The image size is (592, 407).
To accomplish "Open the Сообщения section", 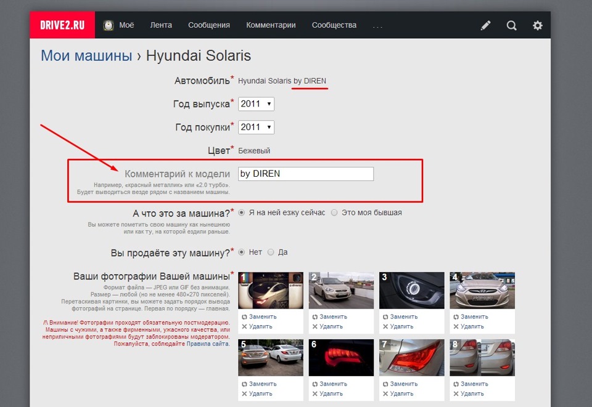I will (209, 25).
